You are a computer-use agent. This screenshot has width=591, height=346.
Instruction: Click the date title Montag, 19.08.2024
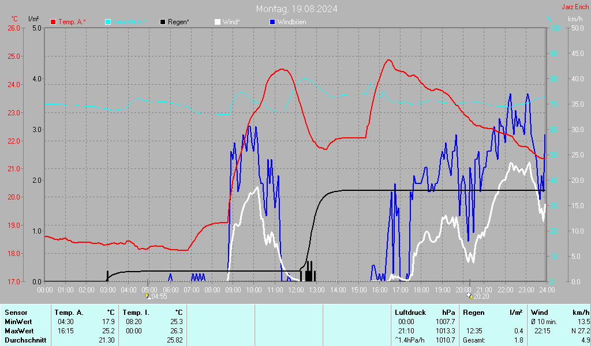tap(297, 9)
